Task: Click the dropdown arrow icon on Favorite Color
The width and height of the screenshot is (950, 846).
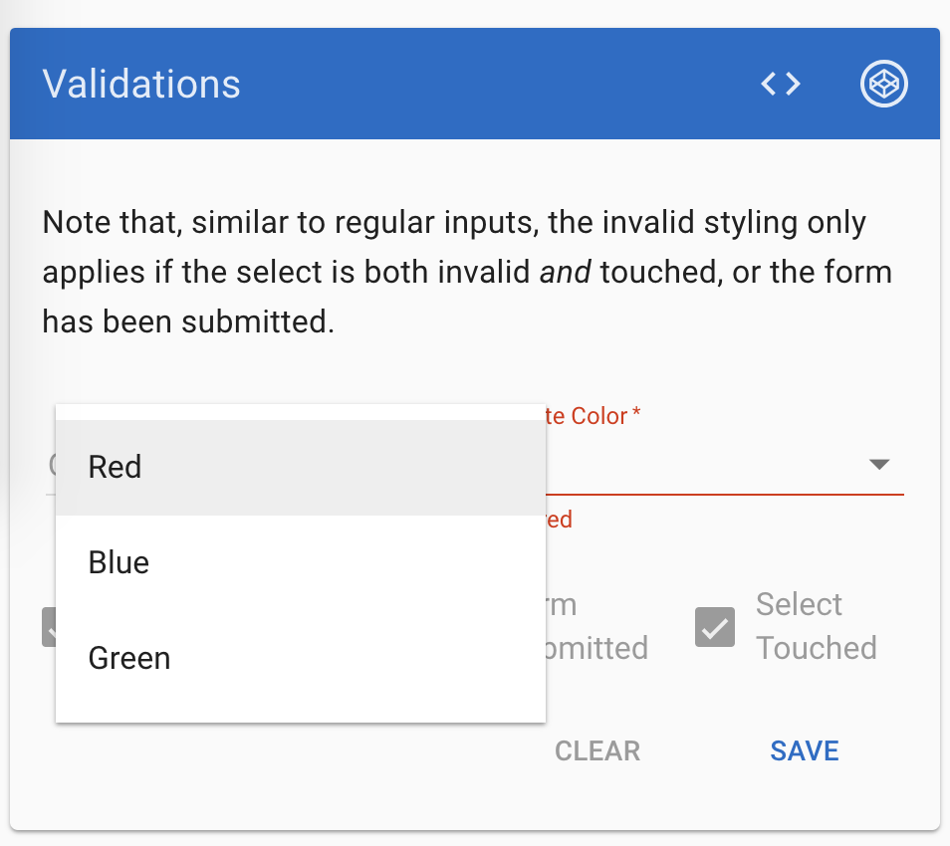Action: (879, 464)
